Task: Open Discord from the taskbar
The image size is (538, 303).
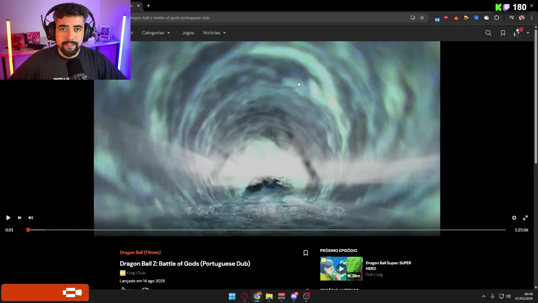Action: [294, 296]
